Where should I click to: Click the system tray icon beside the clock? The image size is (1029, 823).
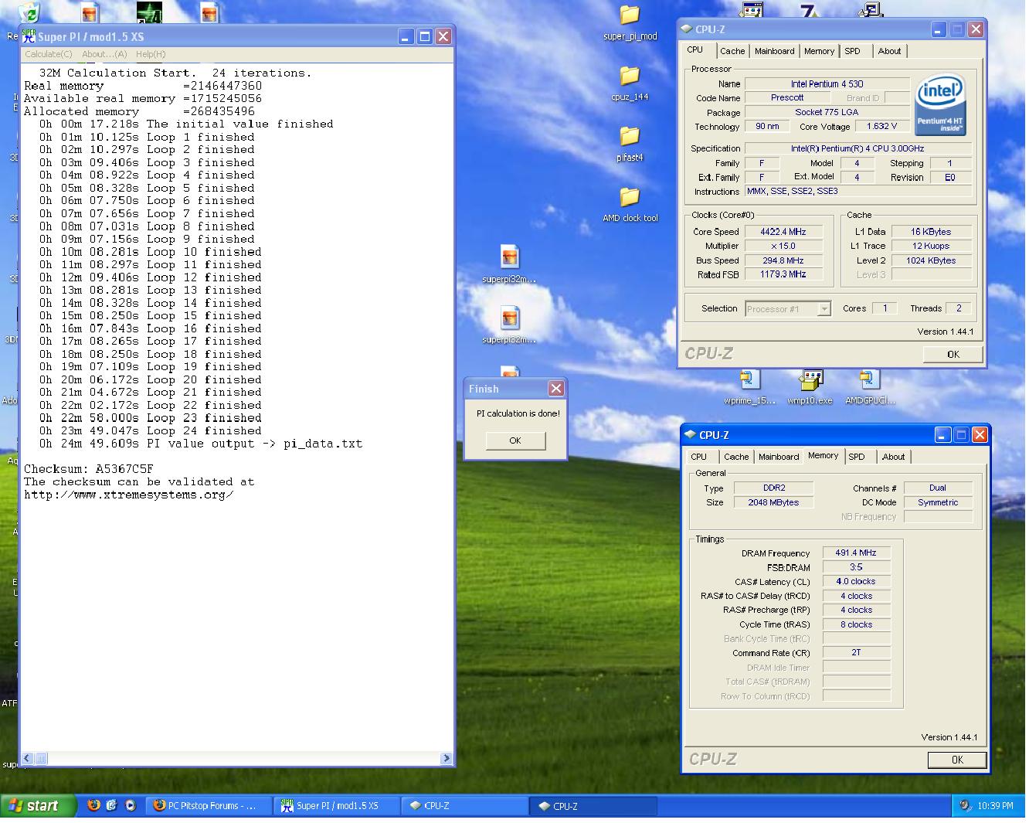click(x=965, y=805)
